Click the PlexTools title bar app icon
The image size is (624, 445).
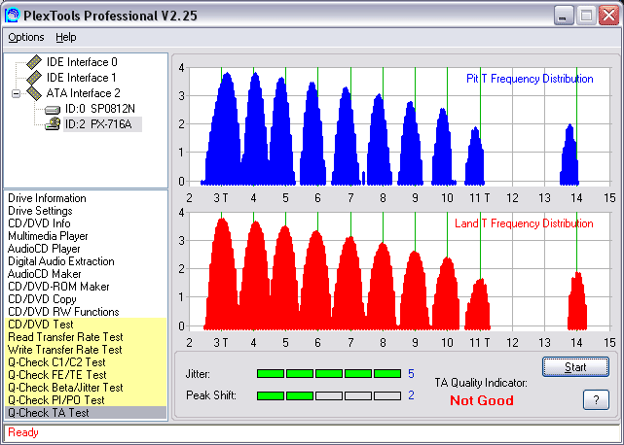[x=12, y=16]
